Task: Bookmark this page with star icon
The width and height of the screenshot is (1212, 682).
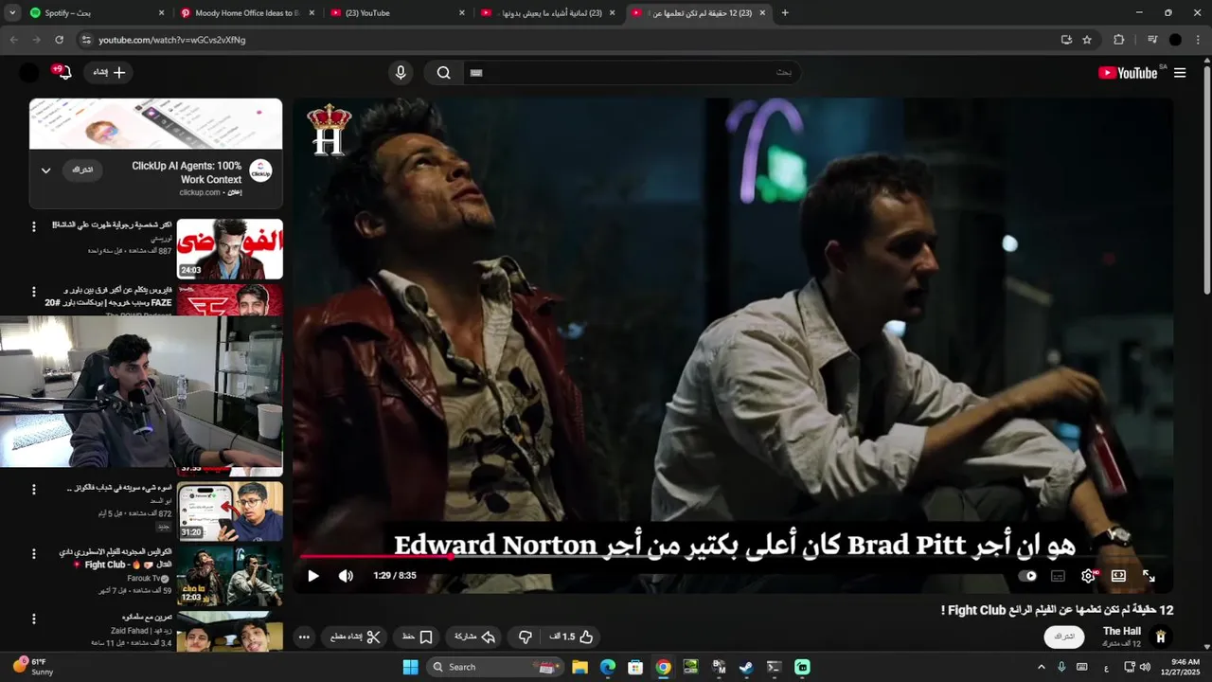Action: tap(1087, 40)
